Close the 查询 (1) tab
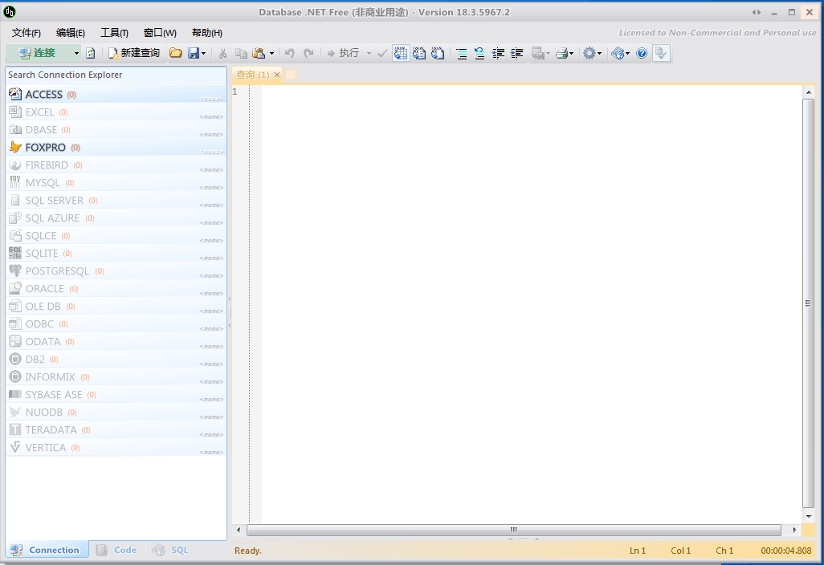 coord(276,74)
